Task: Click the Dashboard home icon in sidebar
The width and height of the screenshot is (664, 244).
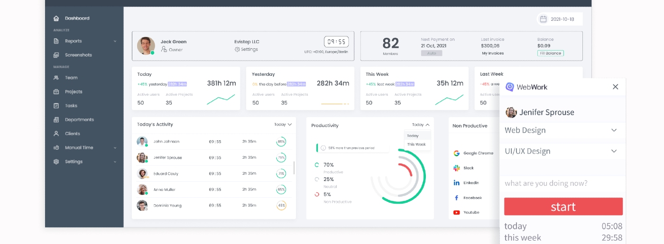Action: (x=56, y=18)
